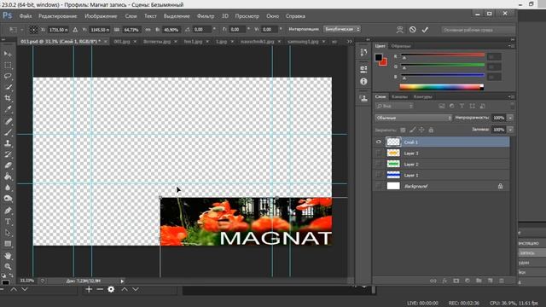This screenshot has height=307, width=546.
Task: Open the Properties panel icon in dock
Action: tap(363, 68)
